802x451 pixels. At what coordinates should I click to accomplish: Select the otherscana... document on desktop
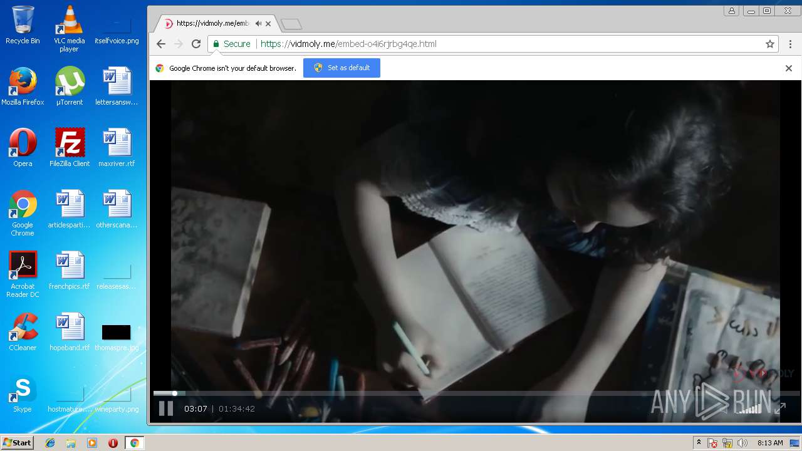click(x=117, y=209)
